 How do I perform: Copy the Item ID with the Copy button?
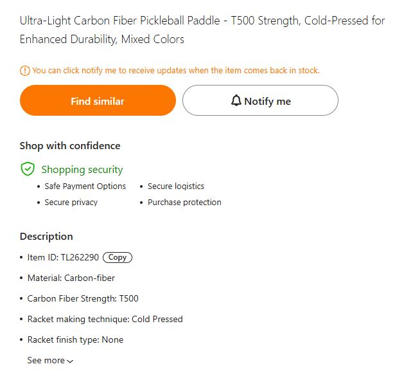pos(117,257)
